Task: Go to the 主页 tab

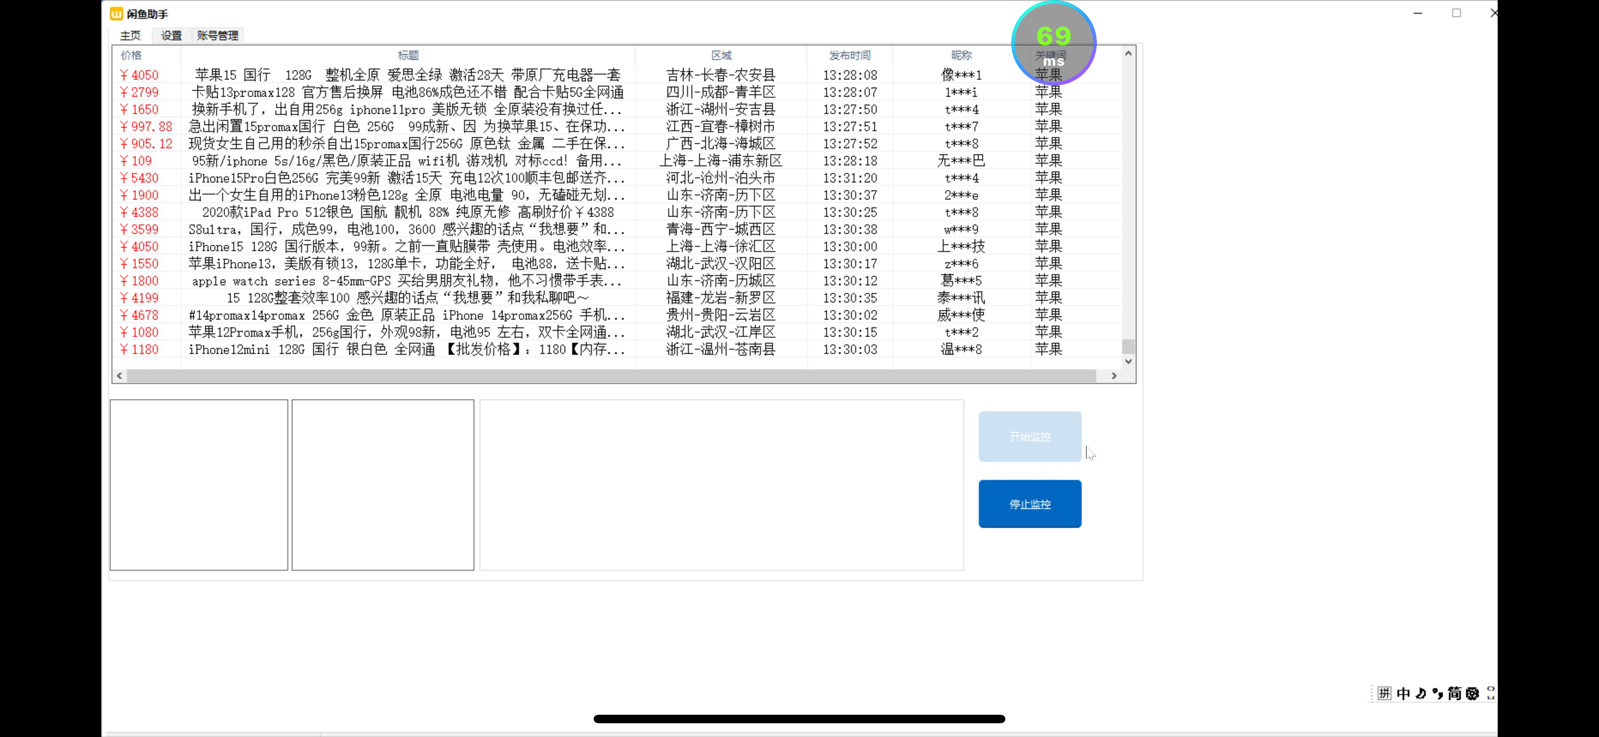Action: pos(130,36)
